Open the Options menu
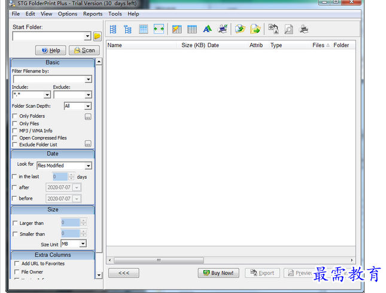 tap(68, 14)
